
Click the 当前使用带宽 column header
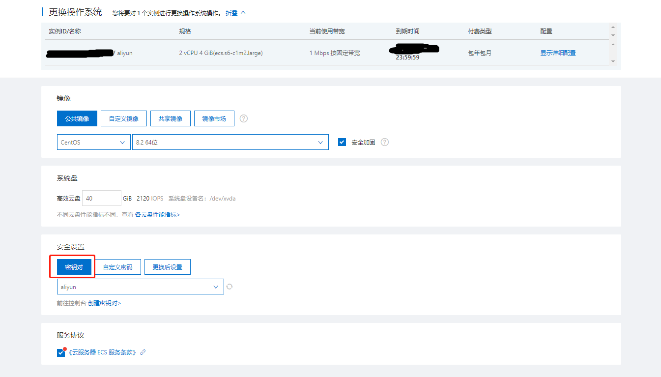point(327,31)
